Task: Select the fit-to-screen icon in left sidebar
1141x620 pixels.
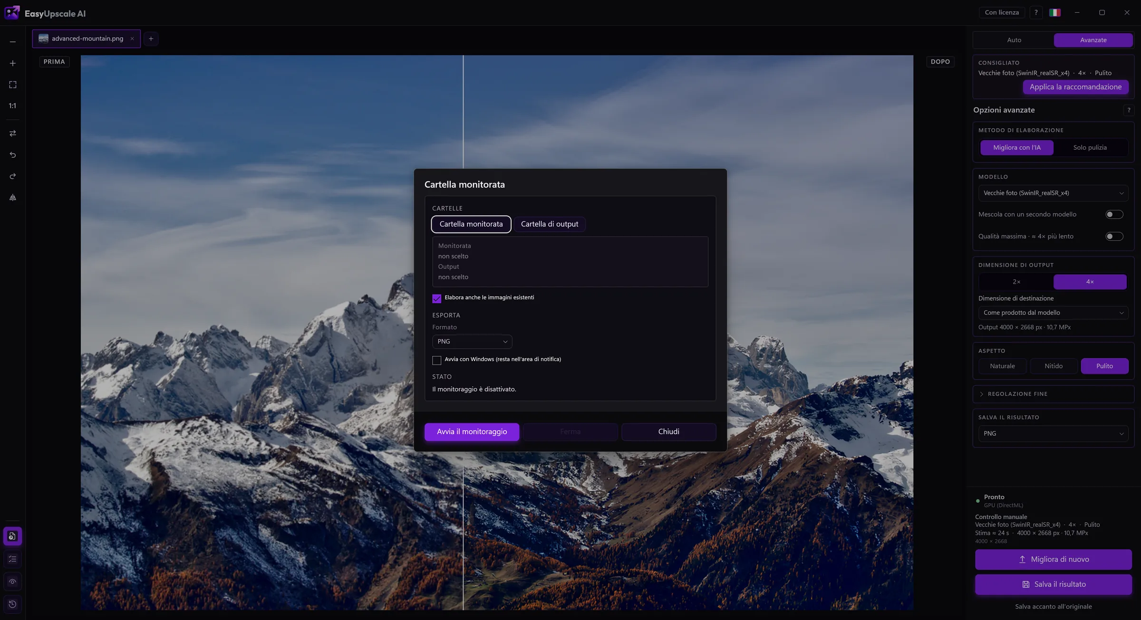Action: [x=13, y=85]
